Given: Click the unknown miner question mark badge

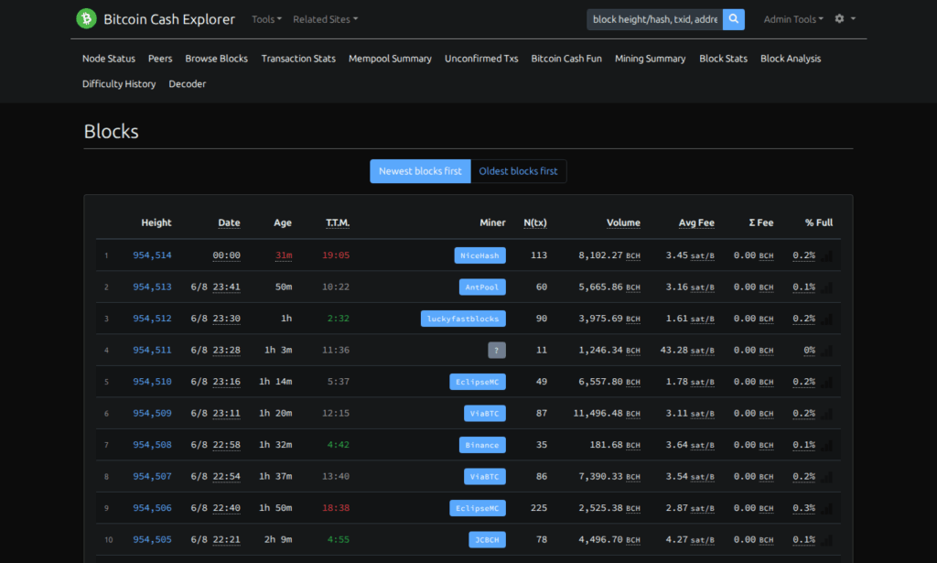Looking at the screenshot, I should click(x=497, y=351).
